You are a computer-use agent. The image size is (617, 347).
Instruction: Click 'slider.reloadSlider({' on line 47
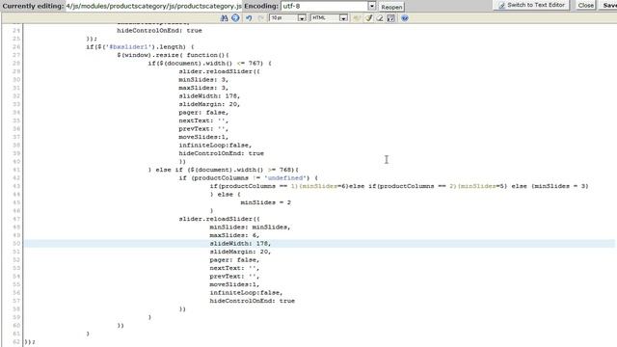pyautogui.click(x=219, y=219)
